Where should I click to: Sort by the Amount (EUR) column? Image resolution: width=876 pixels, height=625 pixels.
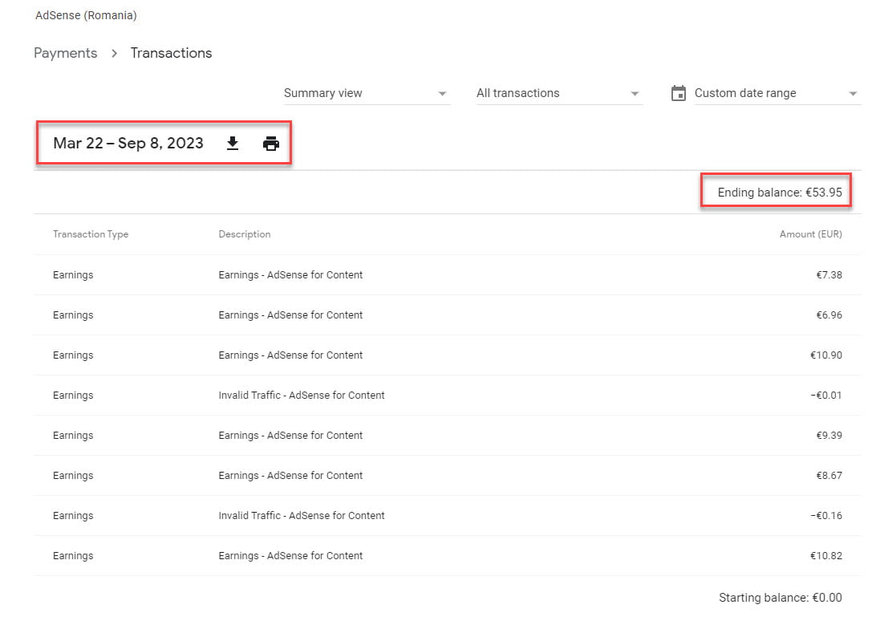pos(813,234)
